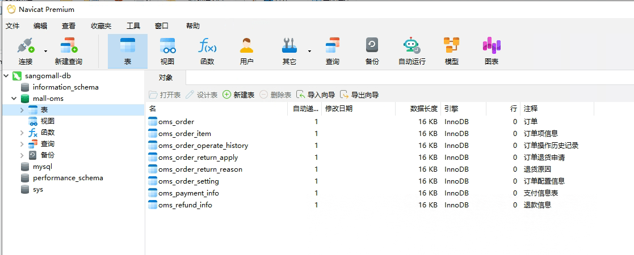
Task: Click the 新建表 button
Action: click(x=238, y=95)
